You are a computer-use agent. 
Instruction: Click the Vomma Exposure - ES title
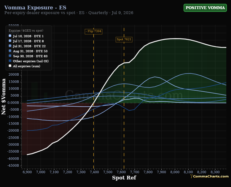click(35, 8)
